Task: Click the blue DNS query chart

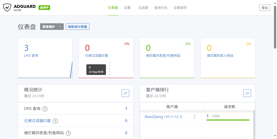Action: point(45,70)
